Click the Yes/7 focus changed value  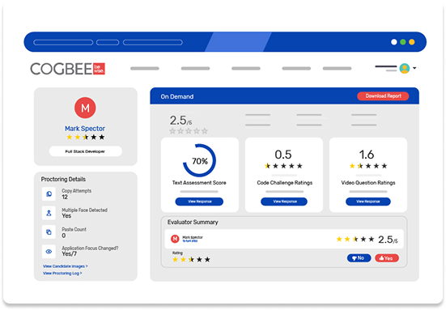pyautogui.click(x=70, y=253)
